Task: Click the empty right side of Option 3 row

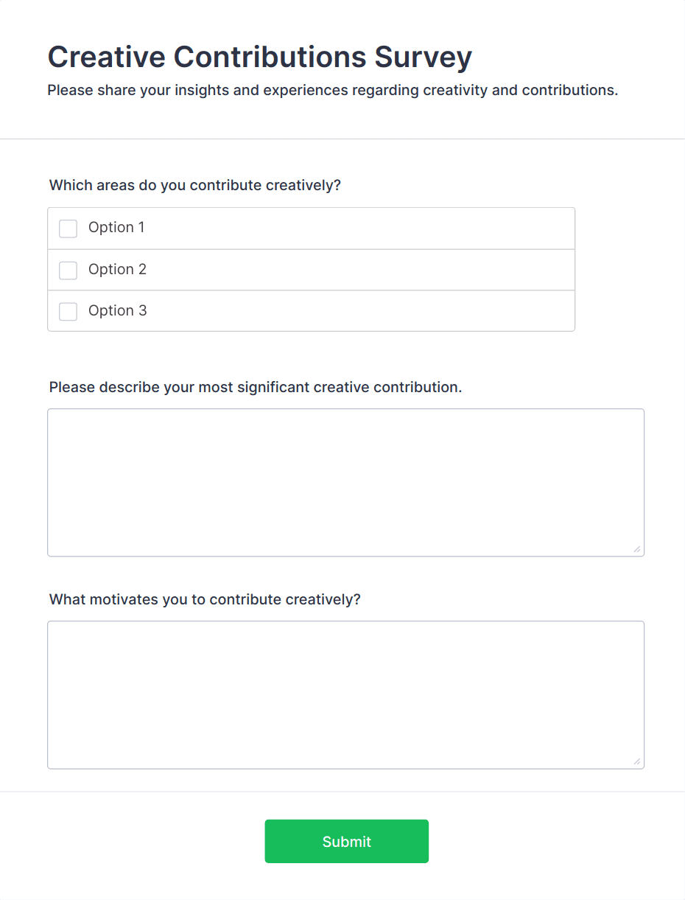Action: 442,311
